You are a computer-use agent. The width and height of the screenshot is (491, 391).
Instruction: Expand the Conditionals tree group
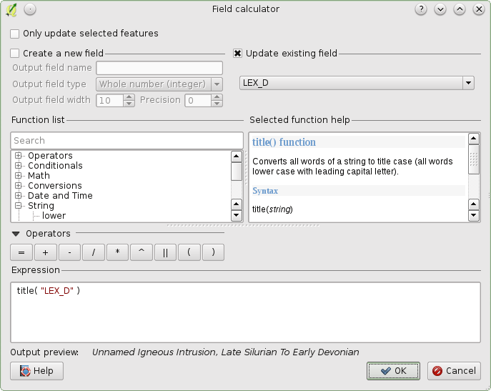(x=19, y=165)
